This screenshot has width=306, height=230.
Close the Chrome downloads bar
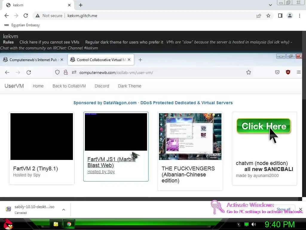[301, 209]
